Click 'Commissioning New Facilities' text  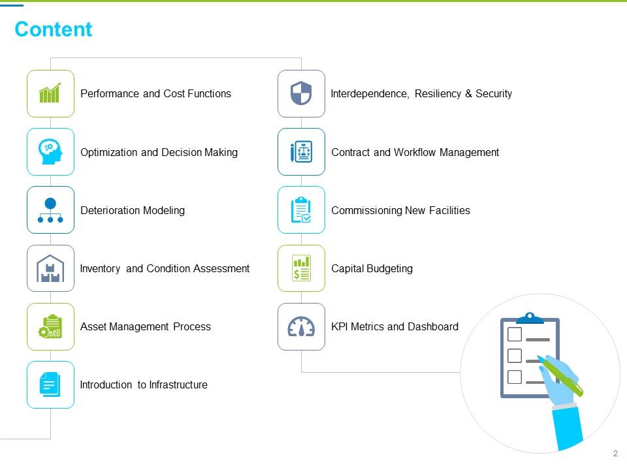[x=400, y=210]
